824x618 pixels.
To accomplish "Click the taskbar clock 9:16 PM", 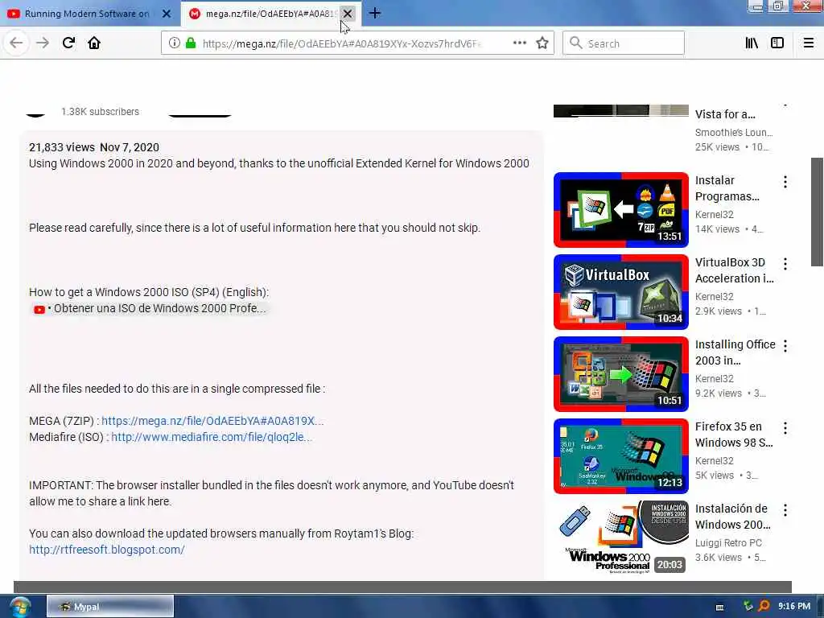I will [793, 607].
